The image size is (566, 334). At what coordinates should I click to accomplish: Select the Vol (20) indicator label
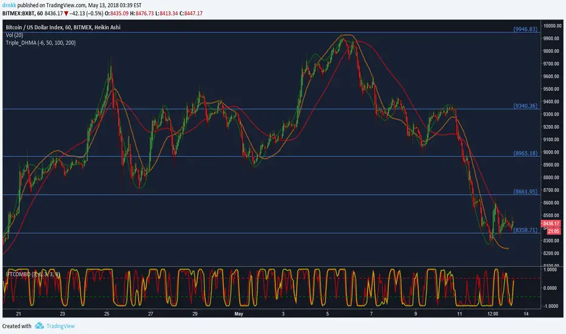pyautogui.click(x=15, y=35)
